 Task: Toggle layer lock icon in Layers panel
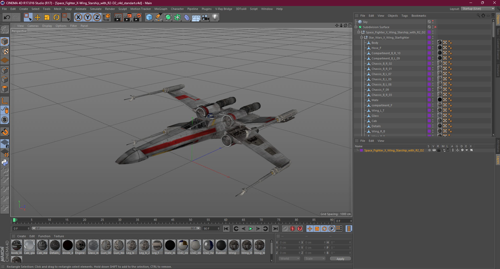click(x=448, y=150)
